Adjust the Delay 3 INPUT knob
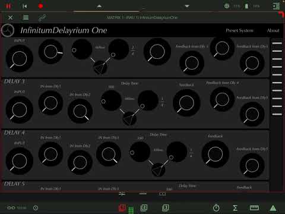This screenshot has height=214, width=285. click(20, 110)
